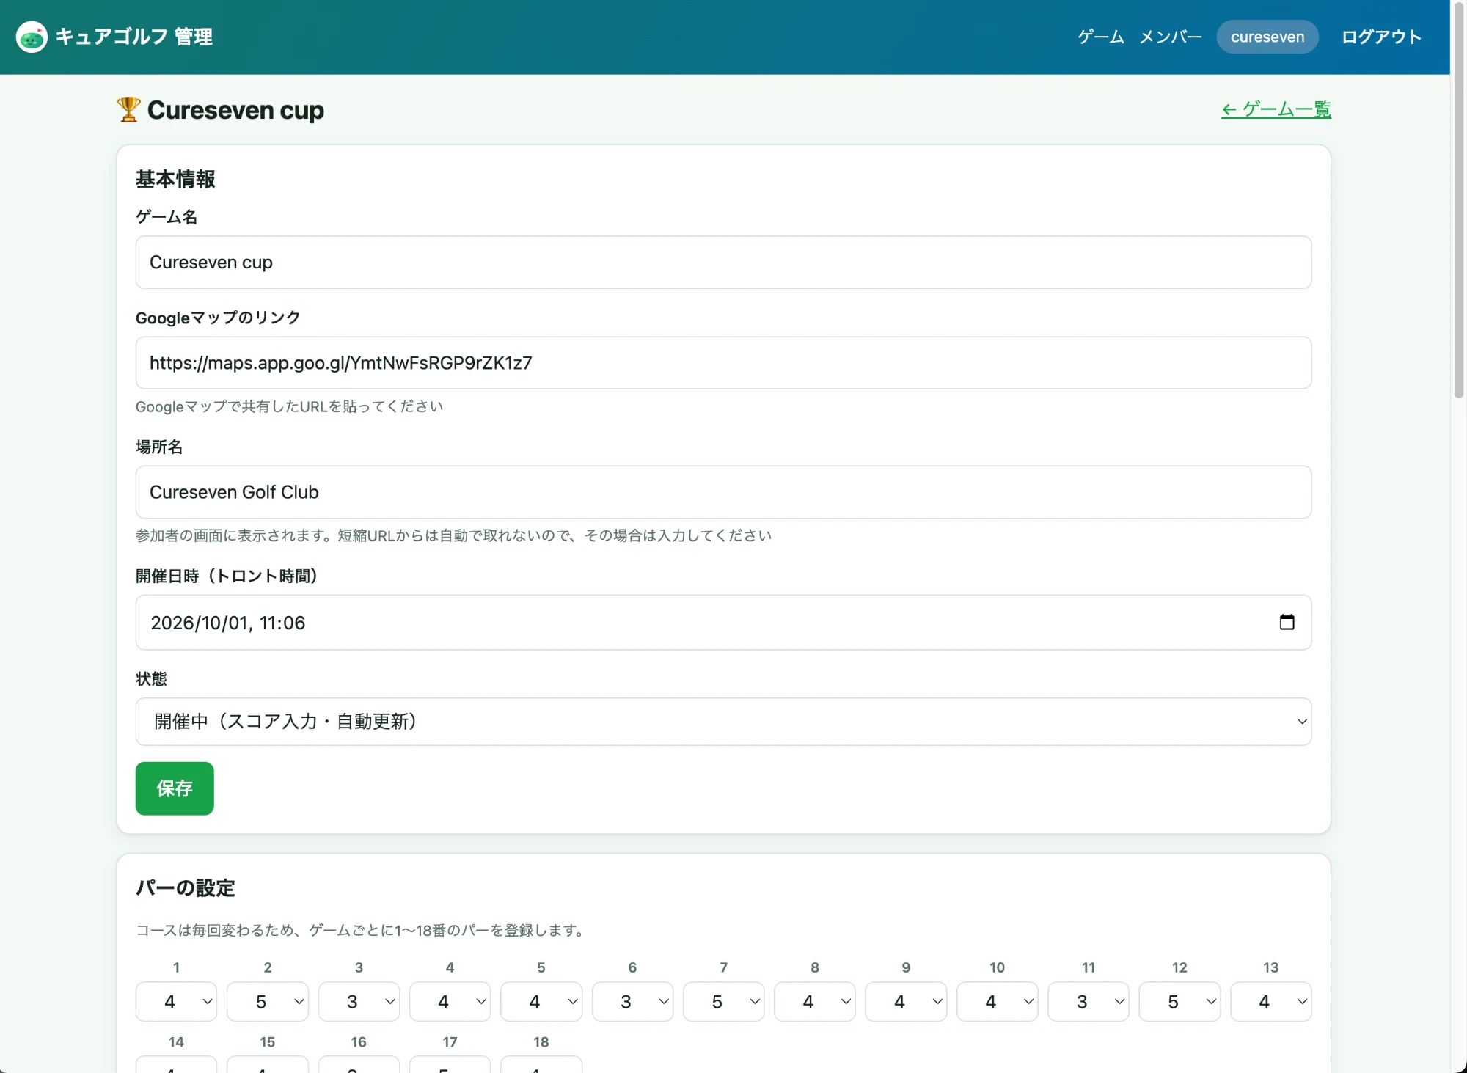This screenshot has height=1073, width=1467.
Task: Open par dropdown for hole 5
Action: pos(541,1002)
